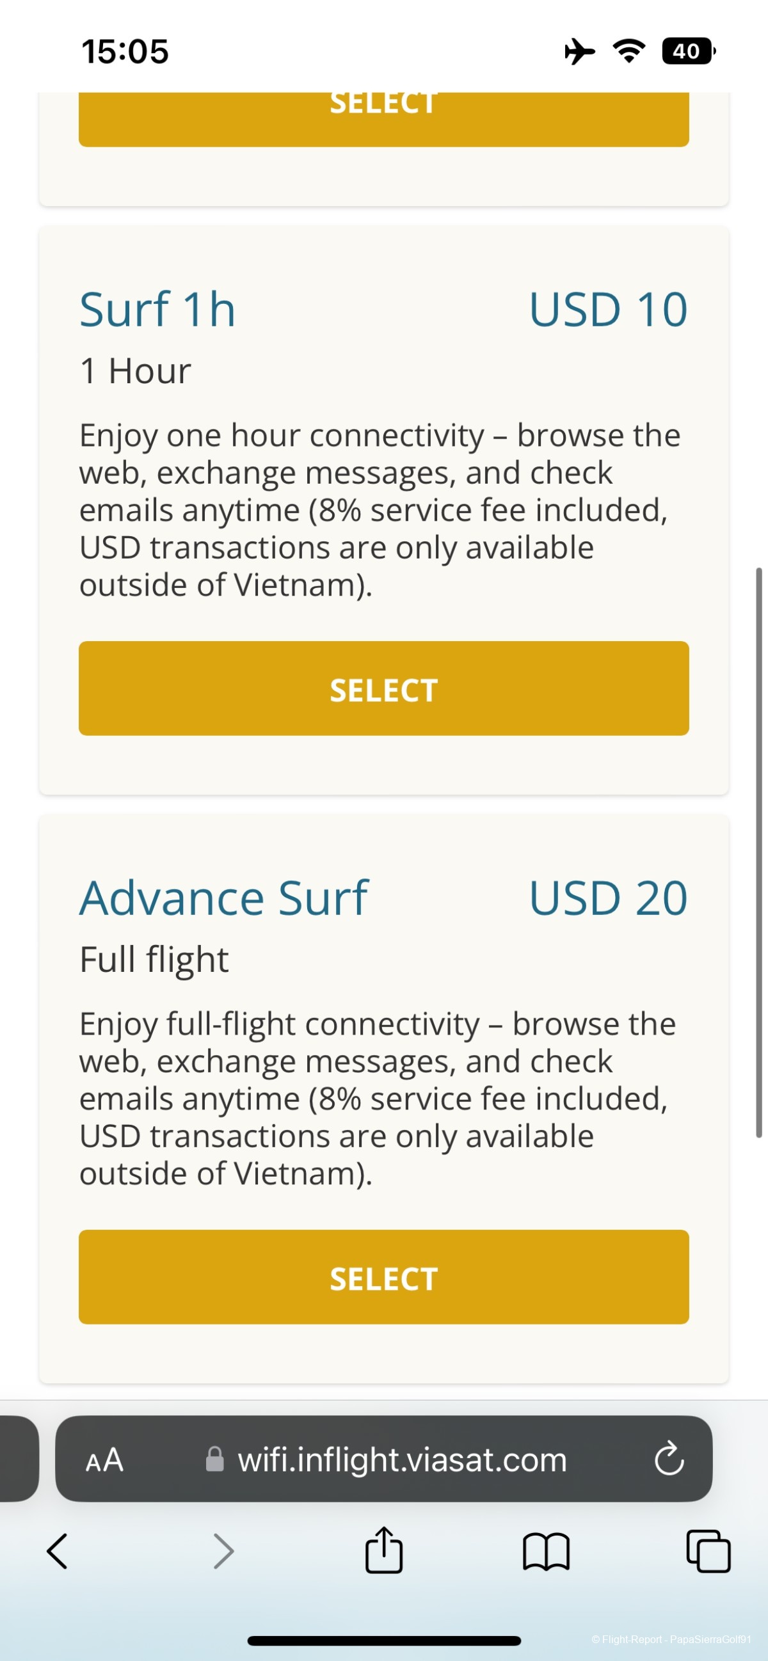Tap the 15:05 clock in status bar
The width and height of the screenshot is (768, 1661).
(x=125, y=52)
